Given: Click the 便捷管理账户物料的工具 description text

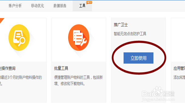Looking at the screenshot, I should point(79,81).
